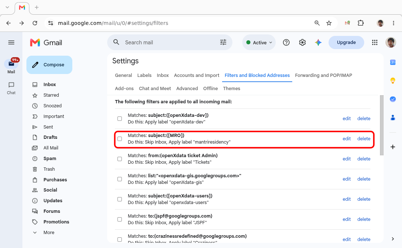
Task: Open the Google apps grid
Action: tap(374, 42)
